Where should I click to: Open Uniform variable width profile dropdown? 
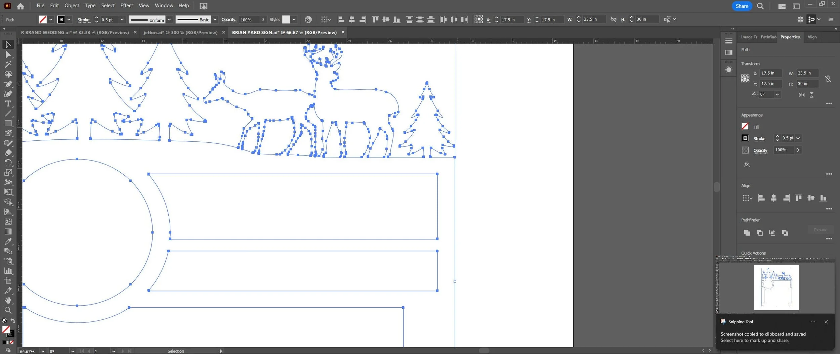(169, 19)
